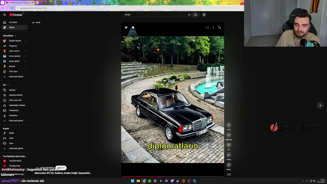The height and width of the screenshot is (184, 327).
Task: Open Beğendiğim videolar
Action: click(x=15, y=105)
